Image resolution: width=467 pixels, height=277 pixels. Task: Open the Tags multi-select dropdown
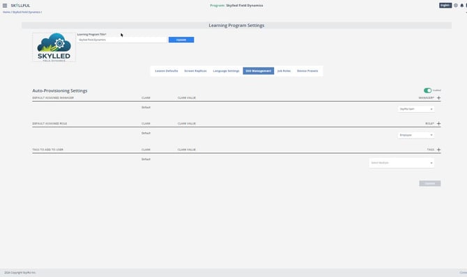tap(401, 163)
